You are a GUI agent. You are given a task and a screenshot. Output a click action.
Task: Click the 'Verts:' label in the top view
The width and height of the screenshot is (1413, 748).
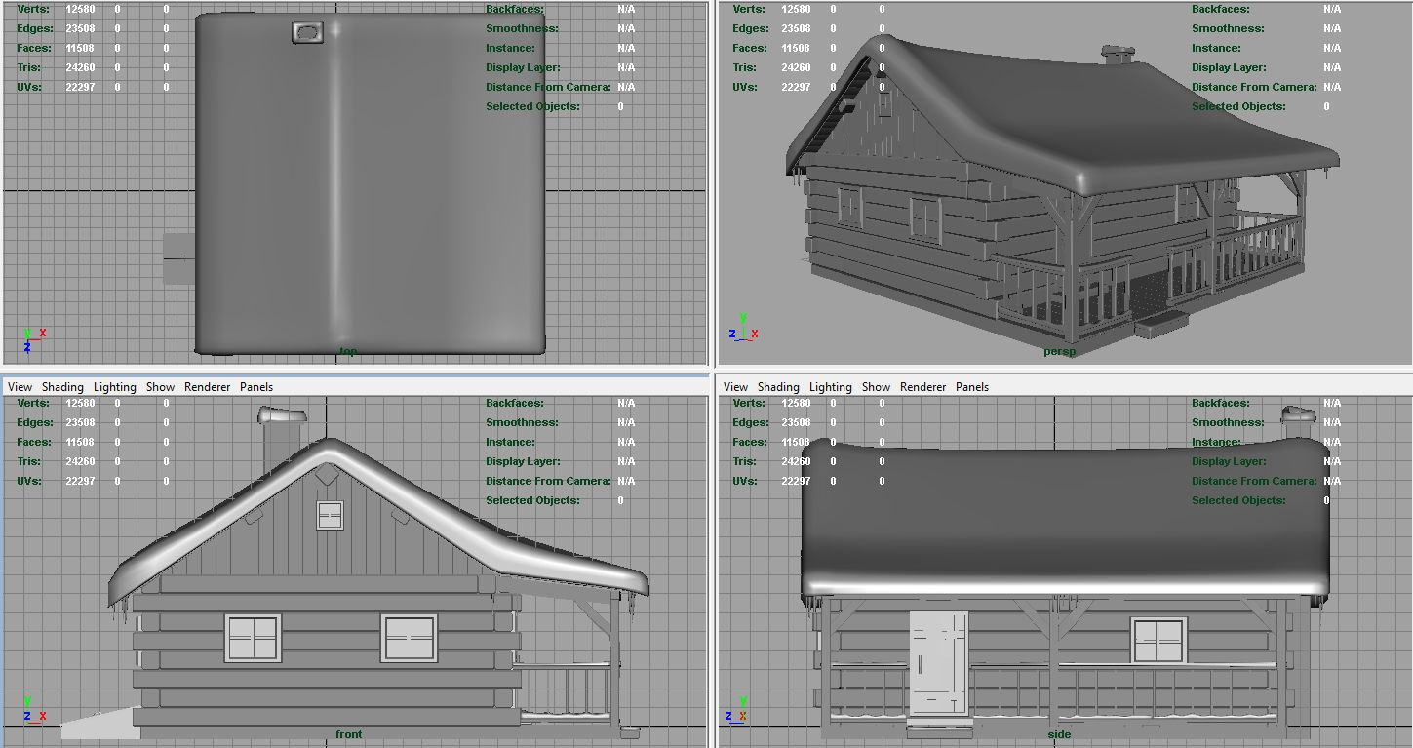pyautogui.click(x=33, y=9)
